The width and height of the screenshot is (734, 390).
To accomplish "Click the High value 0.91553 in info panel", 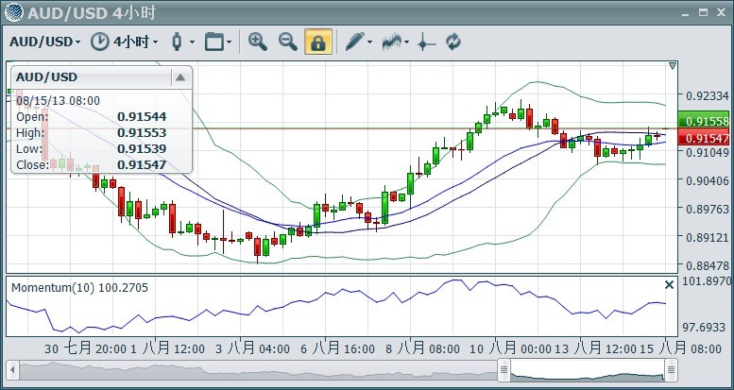I will pos(142,133).
